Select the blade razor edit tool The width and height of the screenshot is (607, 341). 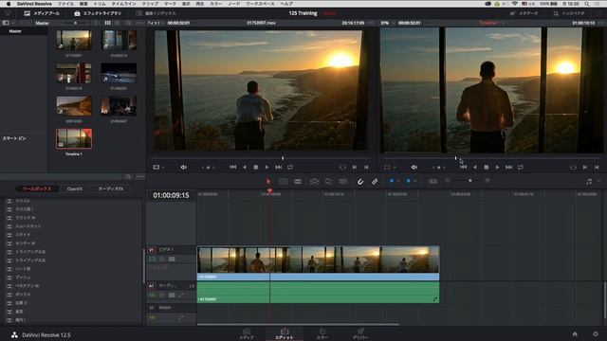(298, 181)
